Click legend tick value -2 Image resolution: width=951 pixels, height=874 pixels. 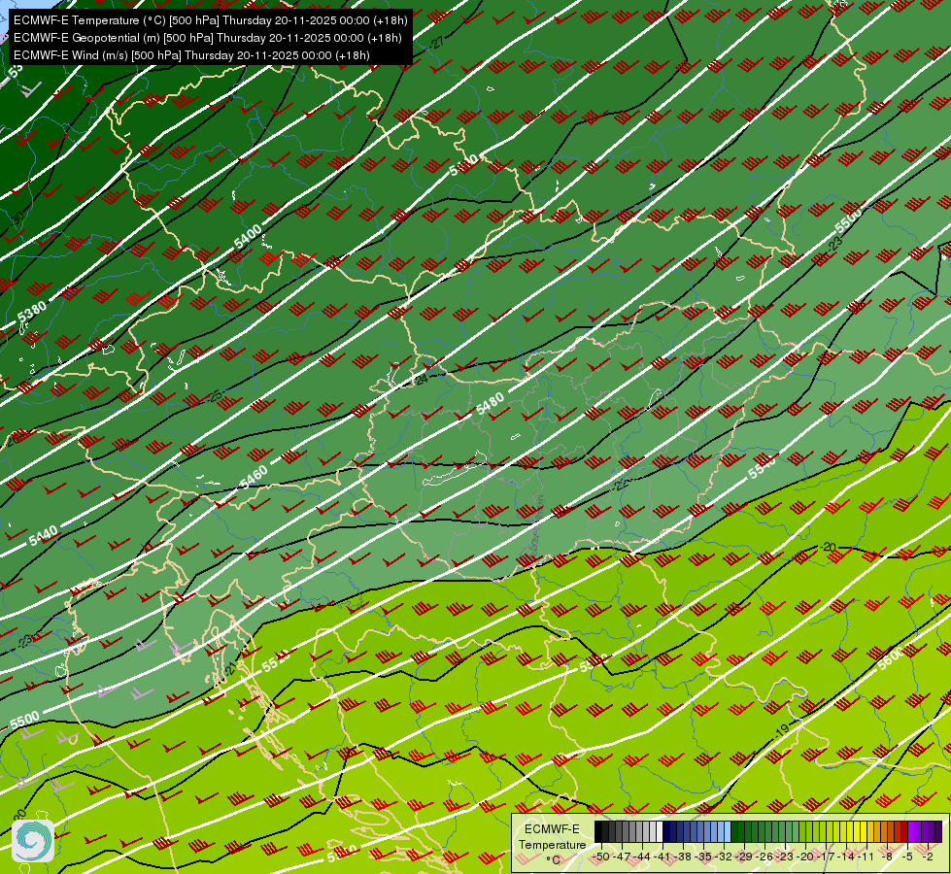tap(928, 857)
